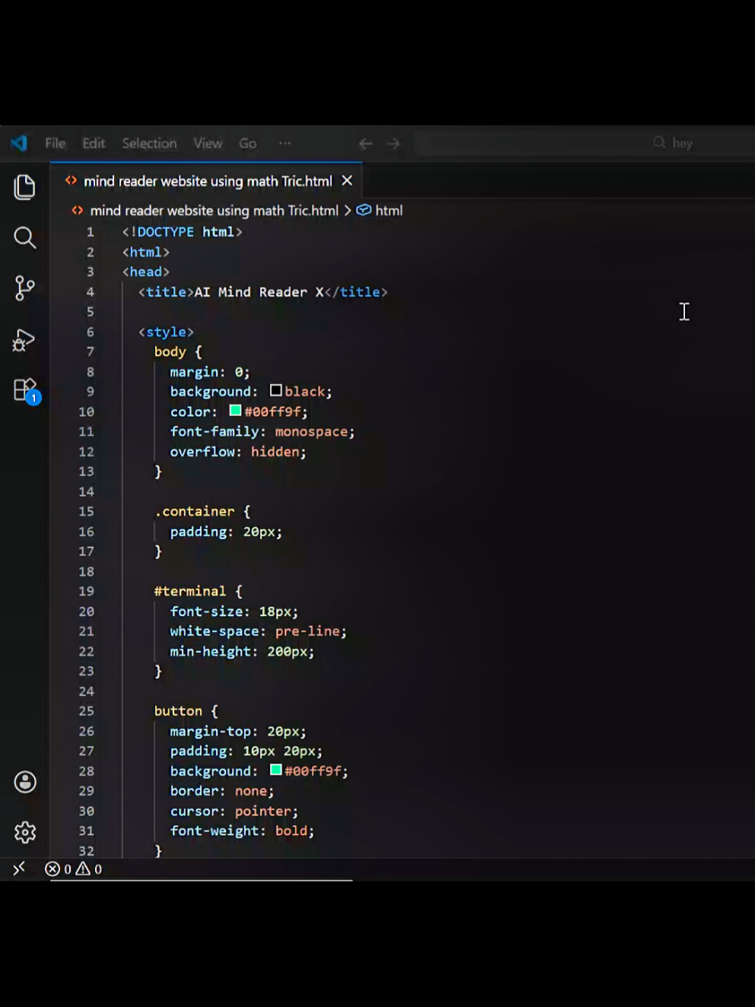
Task: Click font-family: monospace declaration
Action: pyautogui.click(x=262, y=431)
